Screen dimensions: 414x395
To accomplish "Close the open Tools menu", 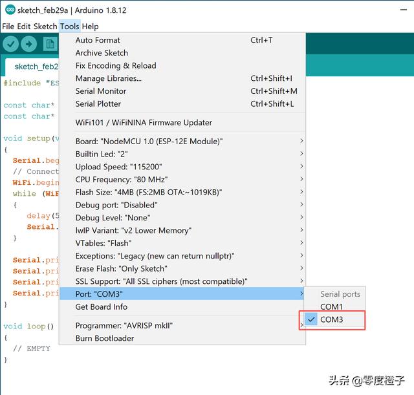I will coord(69,27).
